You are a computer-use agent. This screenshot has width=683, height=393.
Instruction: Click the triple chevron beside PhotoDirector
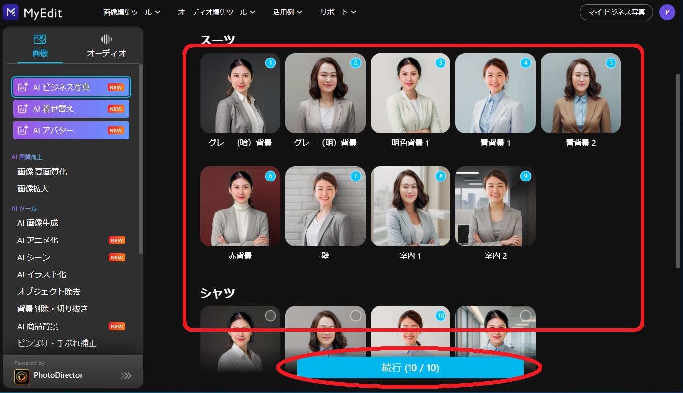126,376
